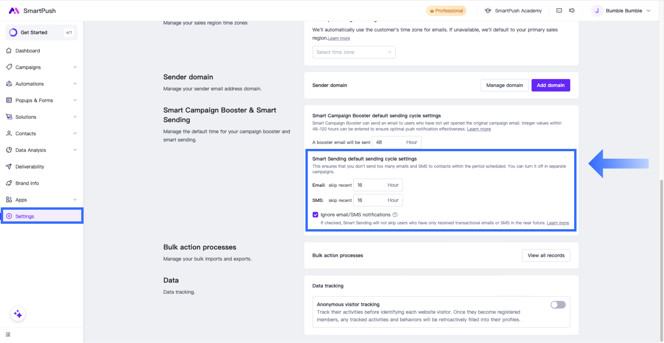Click the Manage domain button

tap(504, 85)
